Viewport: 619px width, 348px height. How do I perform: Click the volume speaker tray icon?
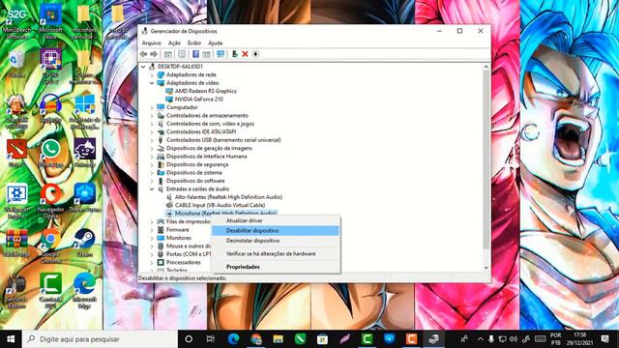514,339
